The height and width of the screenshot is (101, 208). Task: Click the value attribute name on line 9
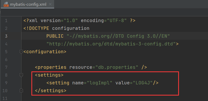122,83
